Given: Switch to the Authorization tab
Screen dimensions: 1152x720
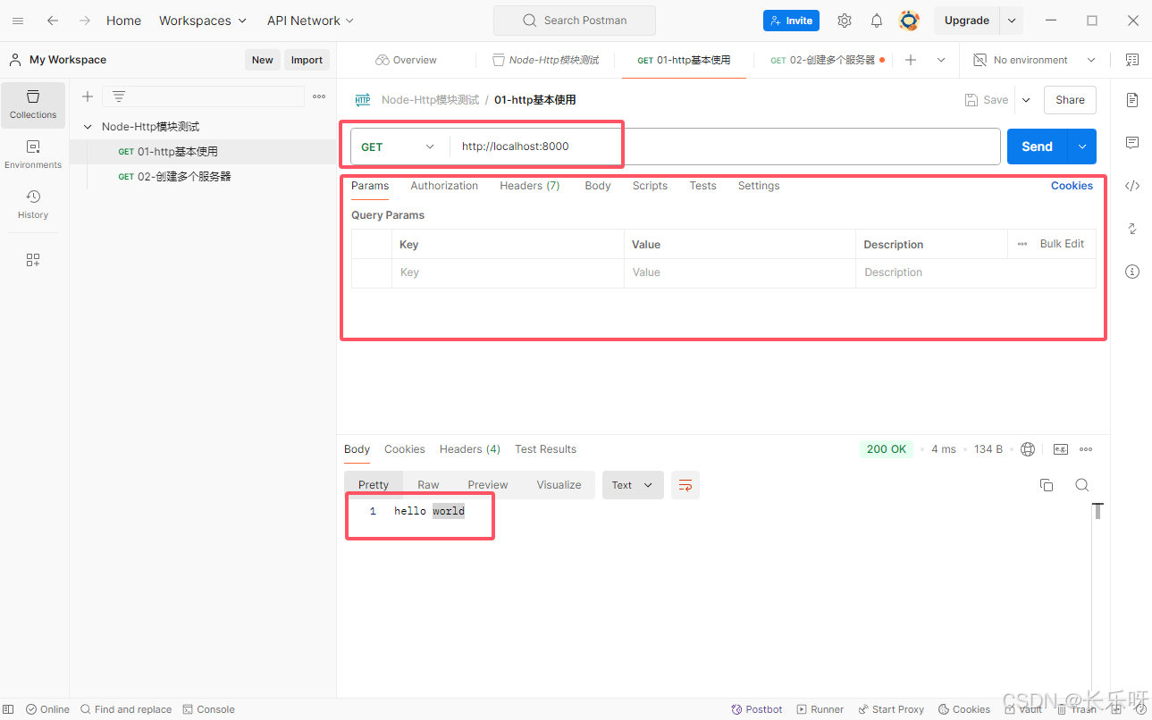Looking at the screenshot, I should click(x=444, y=186).
